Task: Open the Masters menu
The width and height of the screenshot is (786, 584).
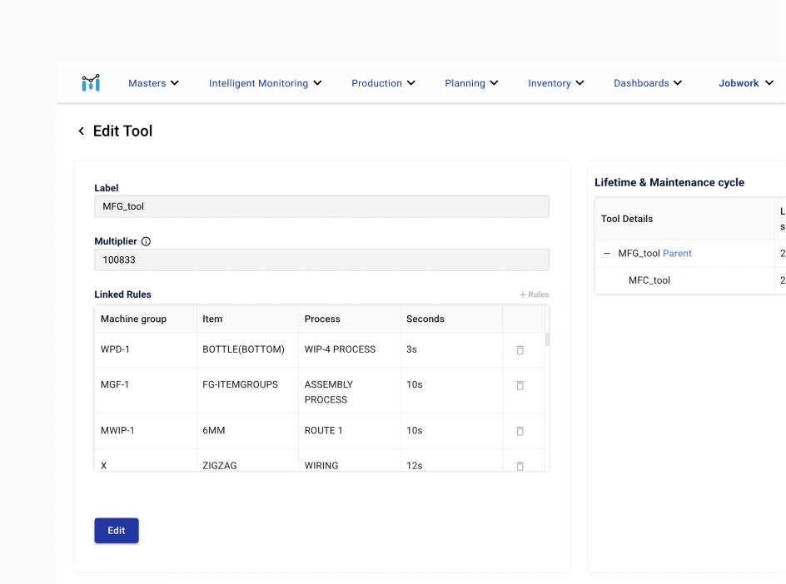Action: (153, 83)
